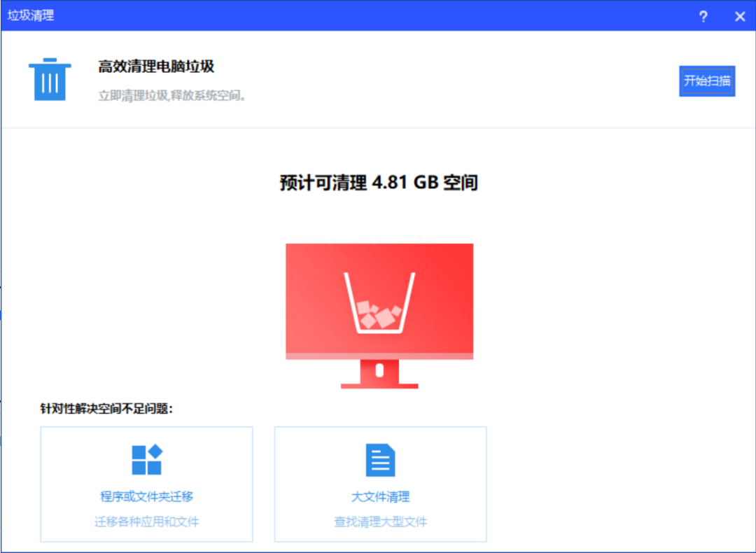The image size is (756, 553).
Task: Open the 大文件清理 card
Action: (379, 483)
